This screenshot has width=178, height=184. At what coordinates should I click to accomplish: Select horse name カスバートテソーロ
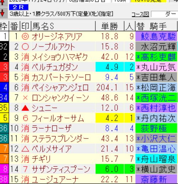point(61,77)
